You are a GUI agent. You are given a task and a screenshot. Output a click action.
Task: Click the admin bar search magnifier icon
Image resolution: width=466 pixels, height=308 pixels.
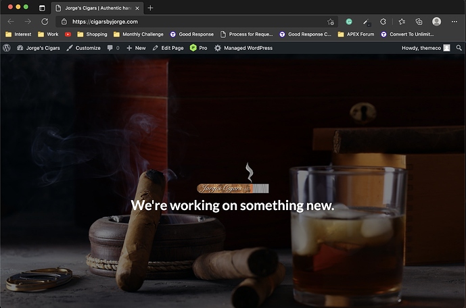coord(459,48)
